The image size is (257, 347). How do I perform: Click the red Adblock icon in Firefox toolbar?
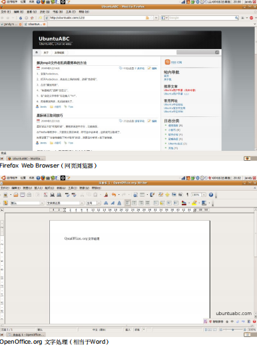251,18
